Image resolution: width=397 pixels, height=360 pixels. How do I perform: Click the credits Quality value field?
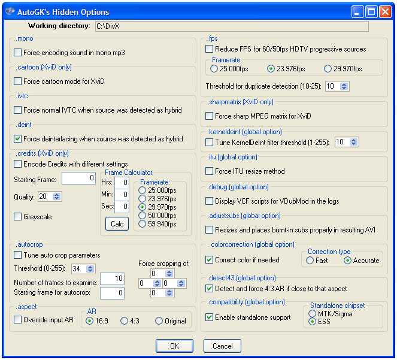(46, 196)
